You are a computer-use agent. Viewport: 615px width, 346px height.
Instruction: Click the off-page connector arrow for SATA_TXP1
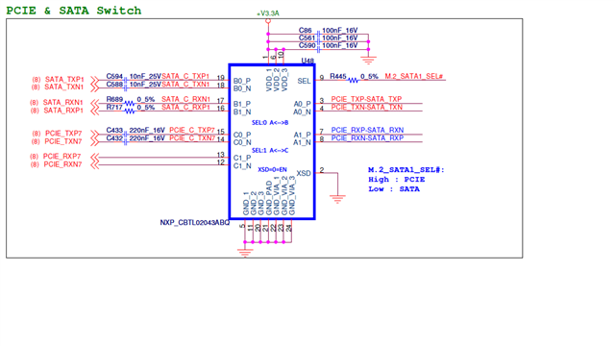(x=94, y=80)
